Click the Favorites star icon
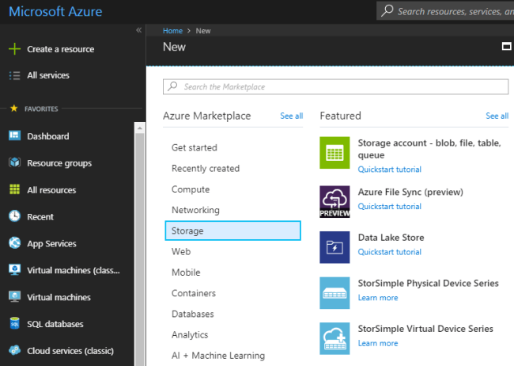This screenshot has height=366, width=514. [x=13, y=108]
